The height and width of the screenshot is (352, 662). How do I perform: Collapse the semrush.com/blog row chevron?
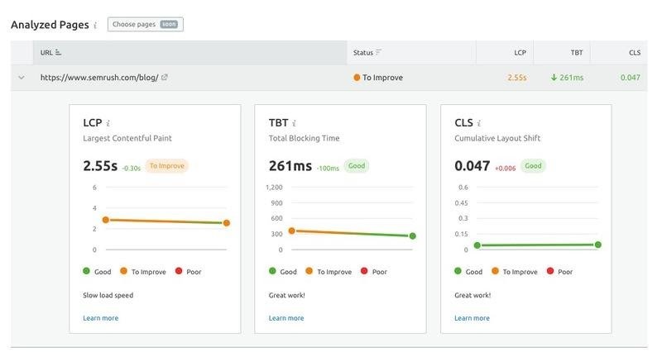point(22,78)
